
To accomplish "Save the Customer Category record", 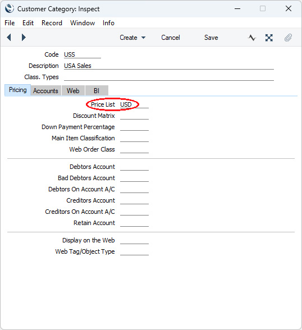I will pyautogui.click(x=211, y=38).
